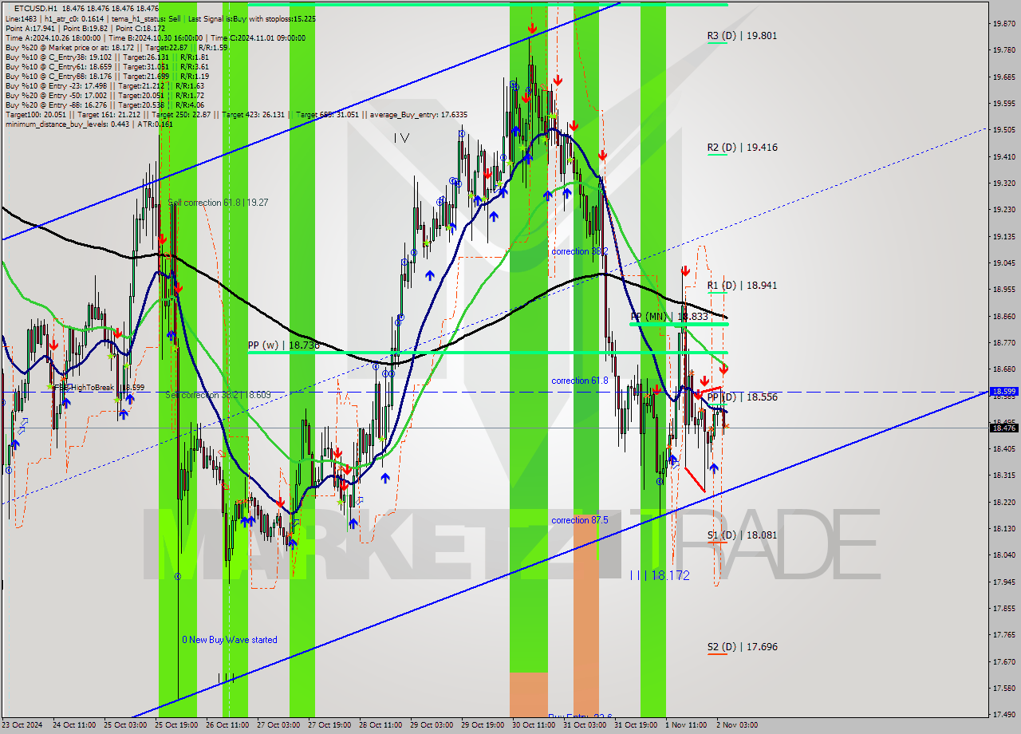Viewport: 1021px width, 734px height.
Task: Click the 'Target100: 20.051' targets info line
Action: coord(236,114)
